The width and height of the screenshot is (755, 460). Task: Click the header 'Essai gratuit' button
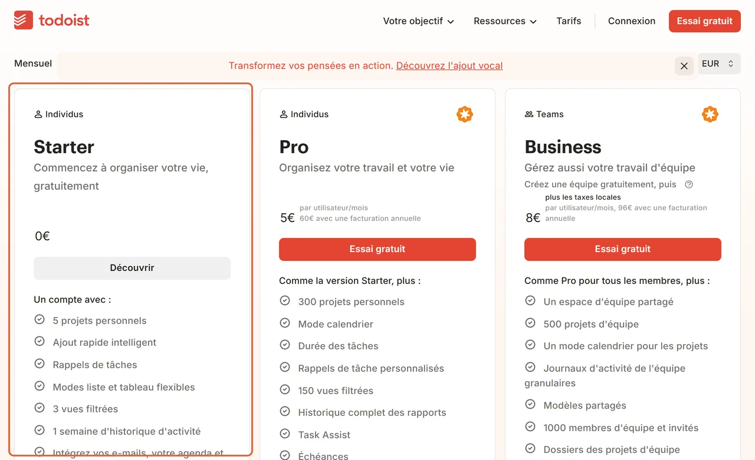pos(705,21)
